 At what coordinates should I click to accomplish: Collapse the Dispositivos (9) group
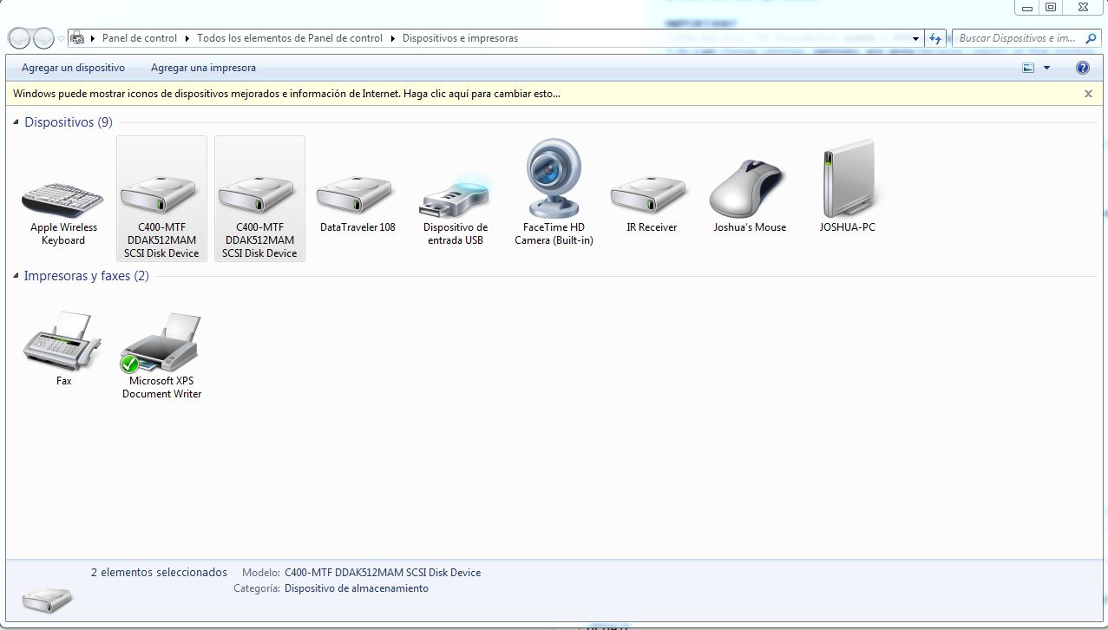[x=16, y=123]
